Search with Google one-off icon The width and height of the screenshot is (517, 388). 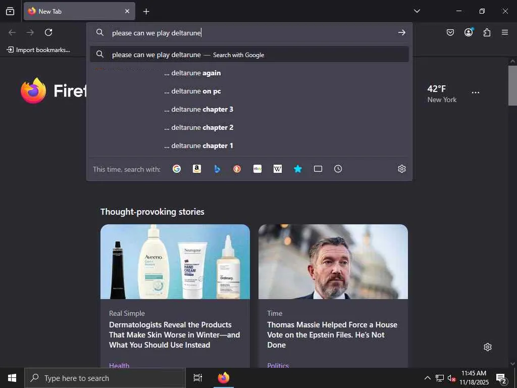176,169
